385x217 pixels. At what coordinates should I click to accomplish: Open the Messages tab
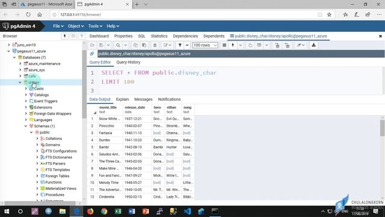pos(143,99)
